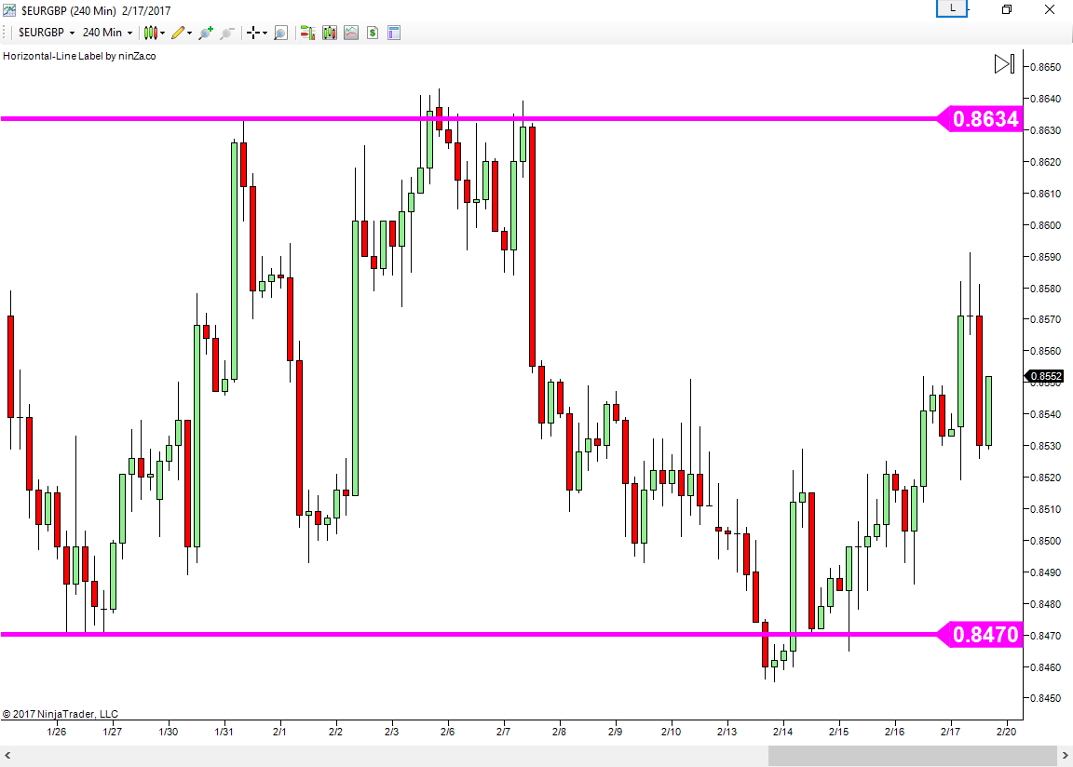Click the zoom frame magnifier icon

pos(280,33)
